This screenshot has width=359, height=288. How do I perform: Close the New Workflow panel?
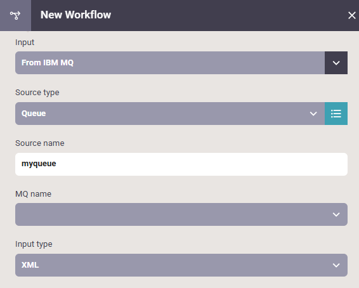[x=351, y=16]
